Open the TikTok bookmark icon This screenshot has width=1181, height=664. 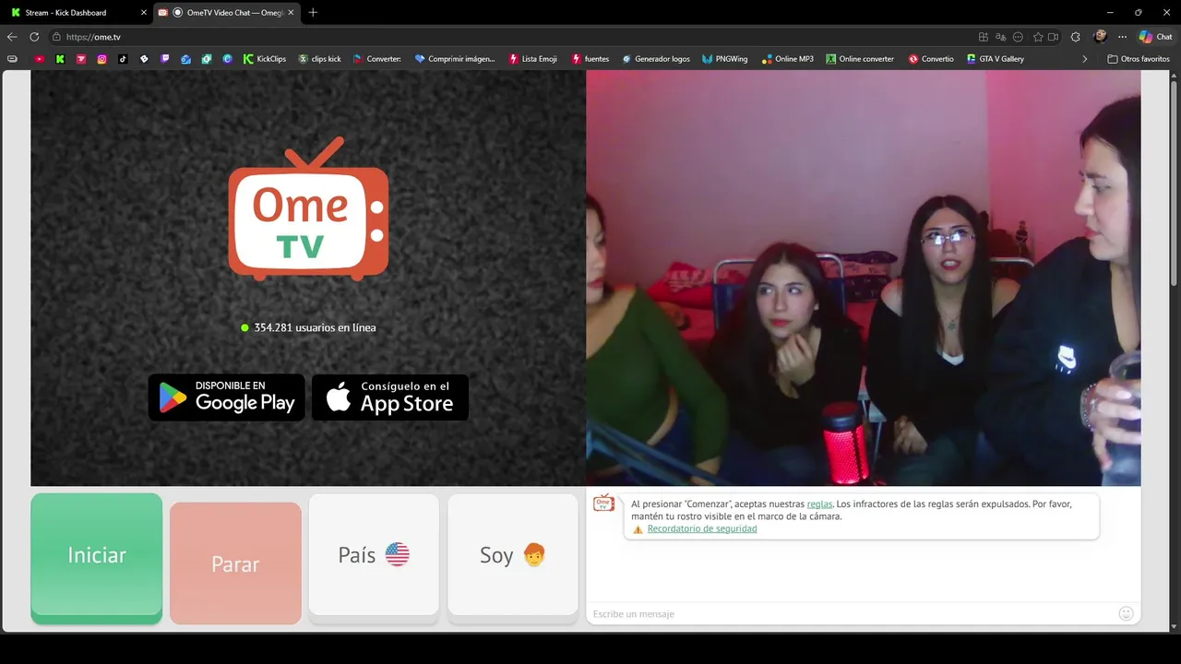point(123,59)
